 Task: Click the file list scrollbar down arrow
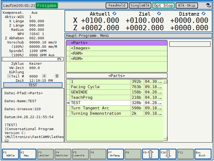click(165, 139)
